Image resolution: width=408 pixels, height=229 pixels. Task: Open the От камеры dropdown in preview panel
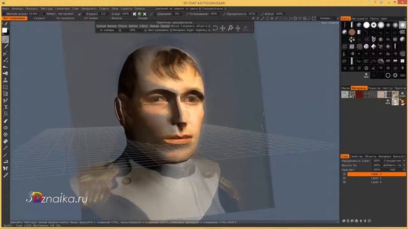(109, 30)
